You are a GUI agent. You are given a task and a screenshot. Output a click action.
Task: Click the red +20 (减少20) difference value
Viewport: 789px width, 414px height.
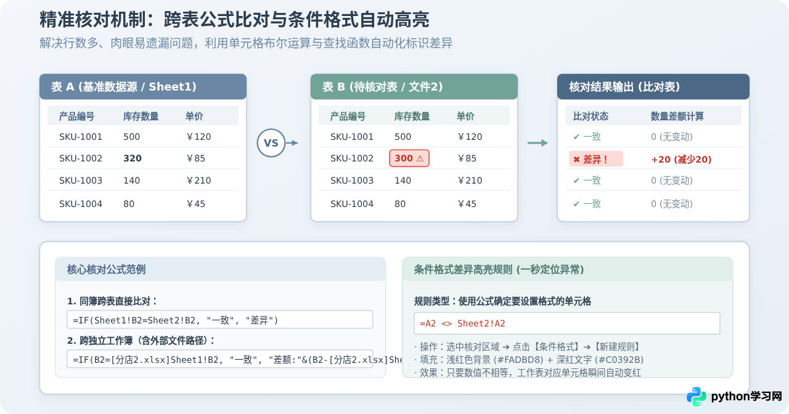click(x=681, y=160)
